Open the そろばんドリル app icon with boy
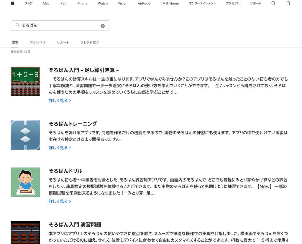This screenshot has width=302, height=244. (25, 182)
